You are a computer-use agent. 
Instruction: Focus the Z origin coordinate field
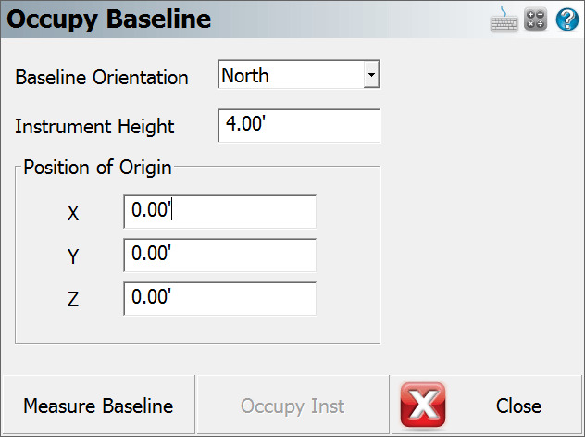click(220, 299)
